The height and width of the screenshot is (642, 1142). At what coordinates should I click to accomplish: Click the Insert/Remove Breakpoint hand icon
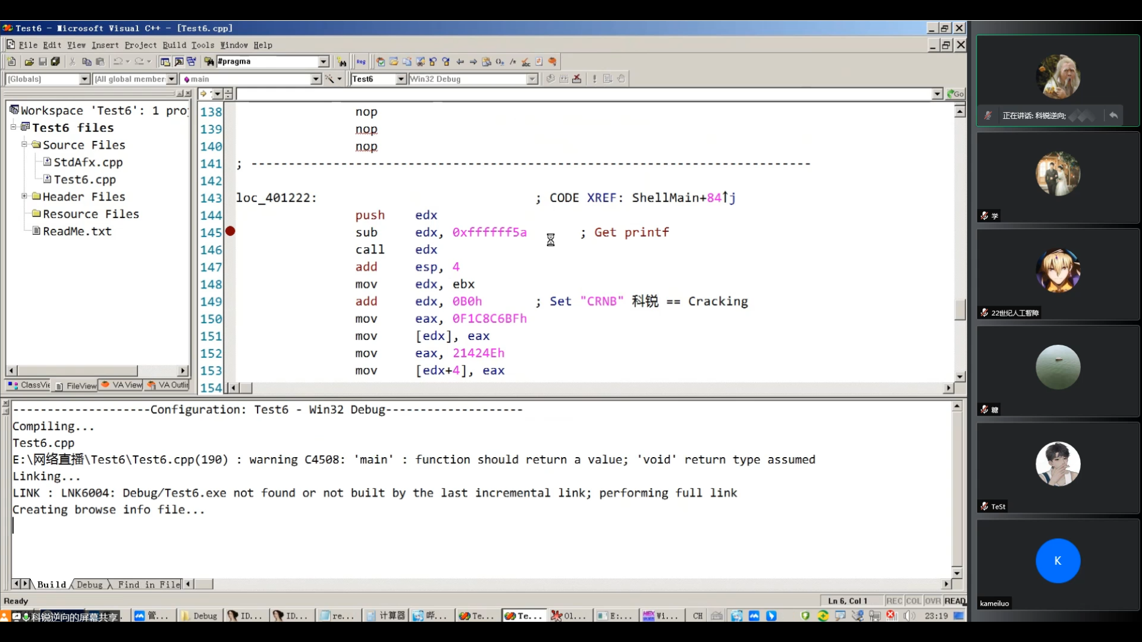622,79
